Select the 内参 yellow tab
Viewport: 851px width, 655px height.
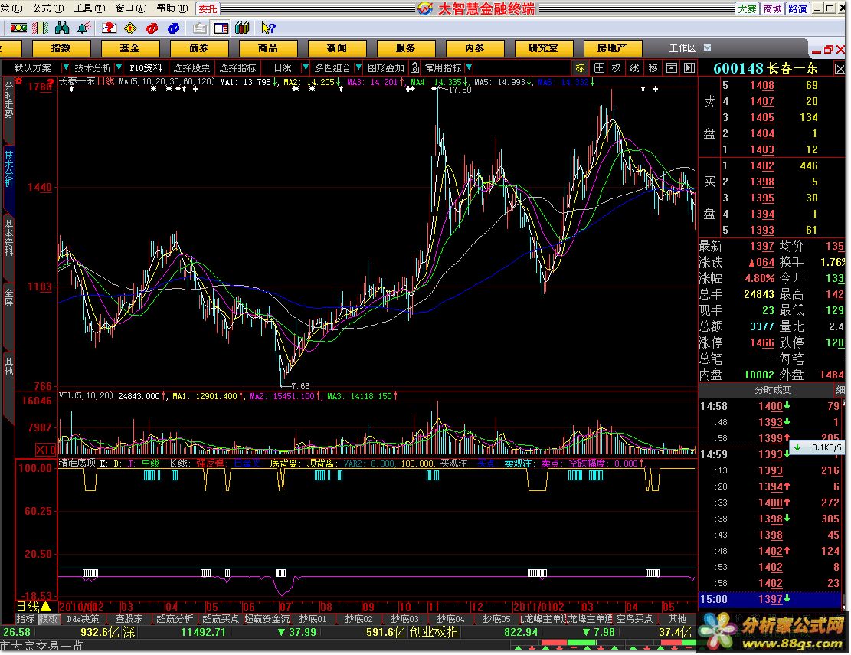point(474,48)
